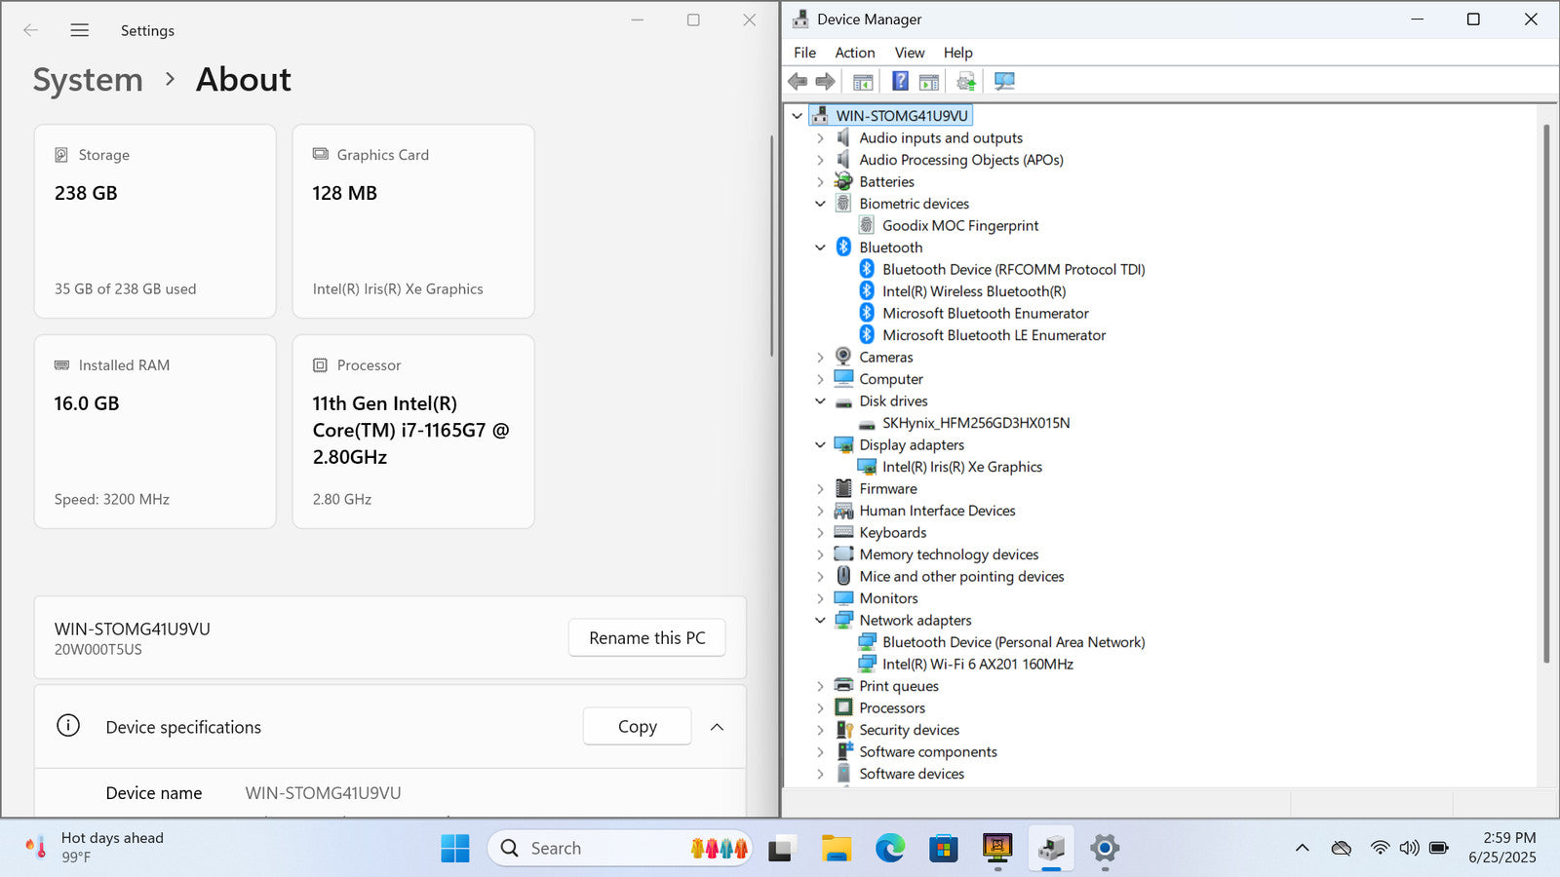The width and height of the screenshot is (1560, 877).
Task: Click the Settings back arrow
Action: tap(31, 30)
